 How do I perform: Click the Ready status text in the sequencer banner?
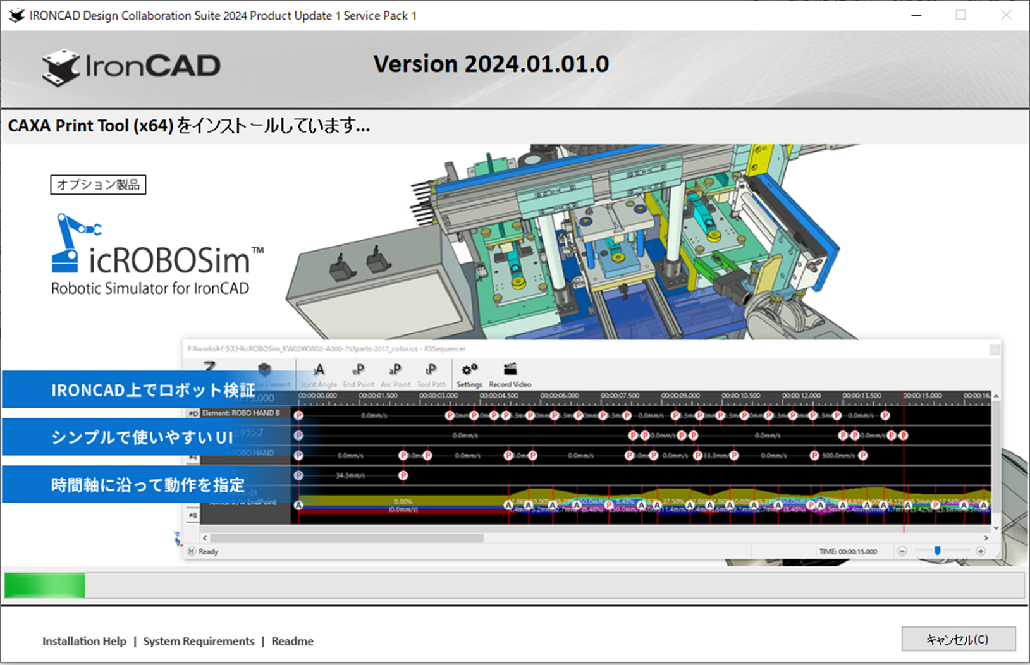(208, 552)
